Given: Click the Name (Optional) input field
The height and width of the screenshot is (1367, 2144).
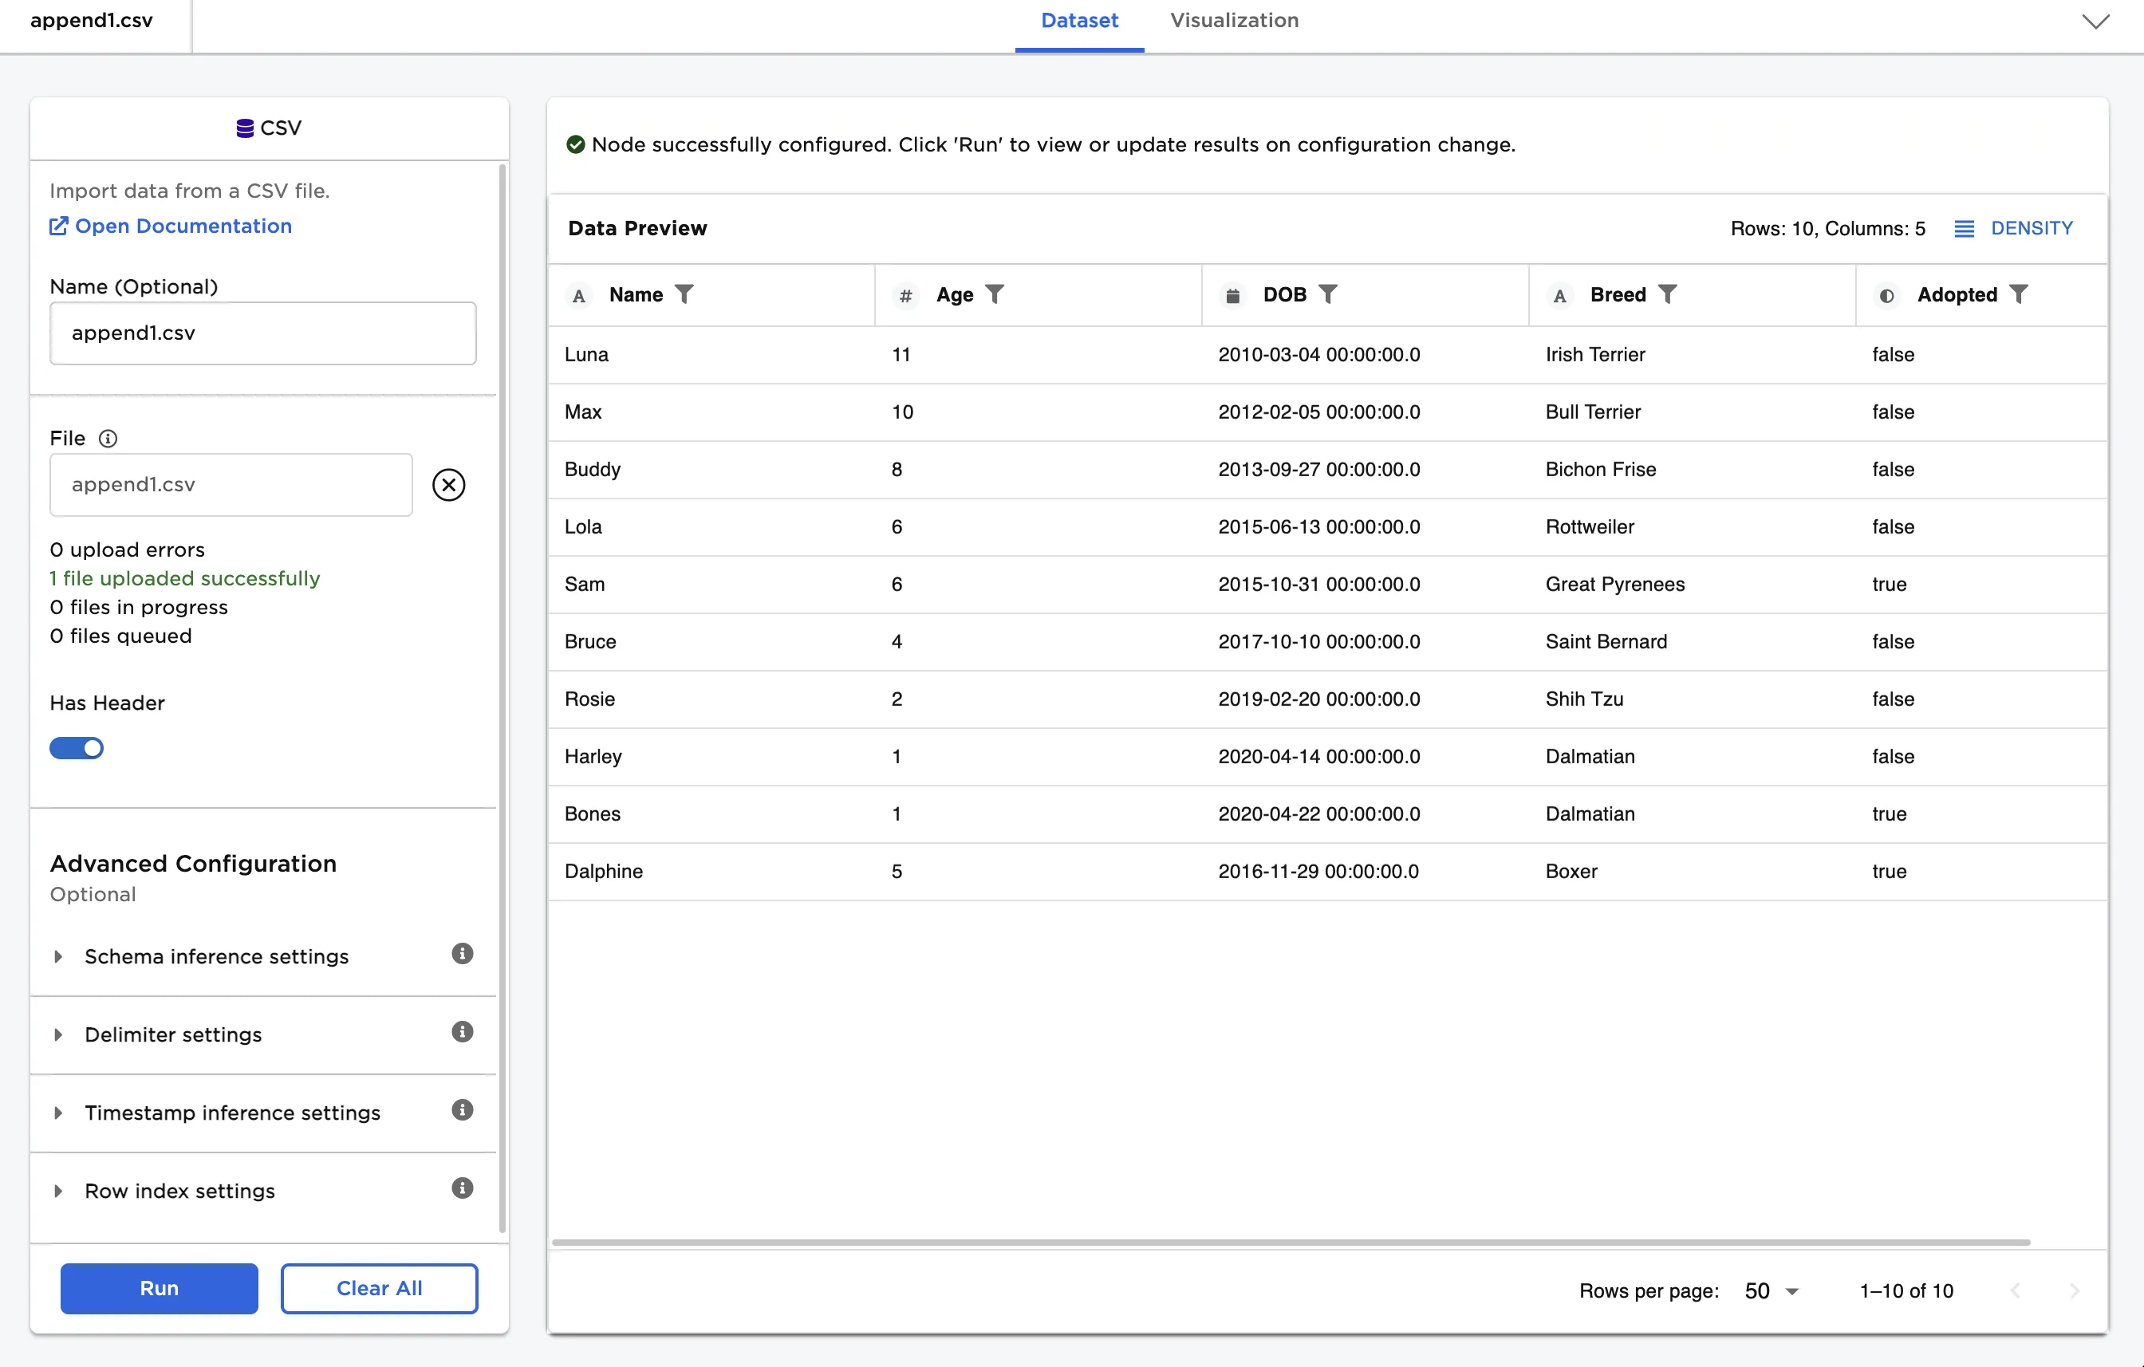Looking at the screenshot, I should (262, 333).
